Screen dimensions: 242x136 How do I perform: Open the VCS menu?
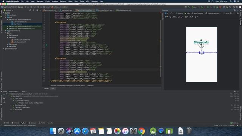point(87,1)
